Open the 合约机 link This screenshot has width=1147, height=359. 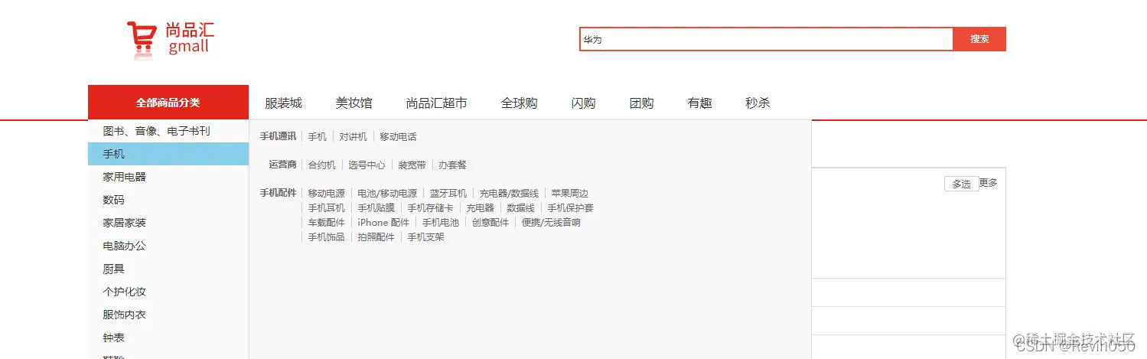(322, 165)
